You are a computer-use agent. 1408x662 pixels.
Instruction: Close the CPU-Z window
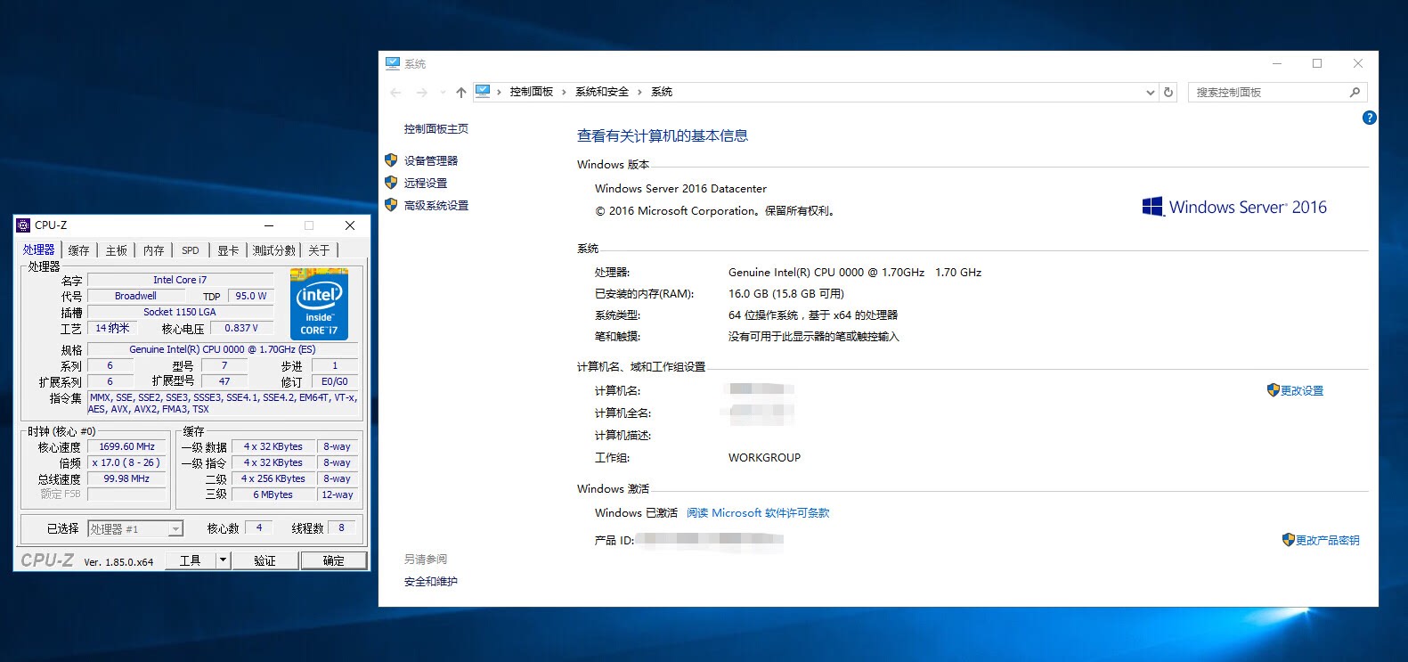click(x=350, y=225)
